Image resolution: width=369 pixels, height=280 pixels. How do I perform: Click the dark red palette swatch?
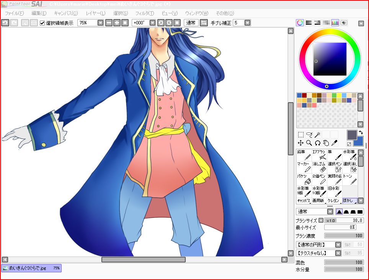tap(304, 95)
